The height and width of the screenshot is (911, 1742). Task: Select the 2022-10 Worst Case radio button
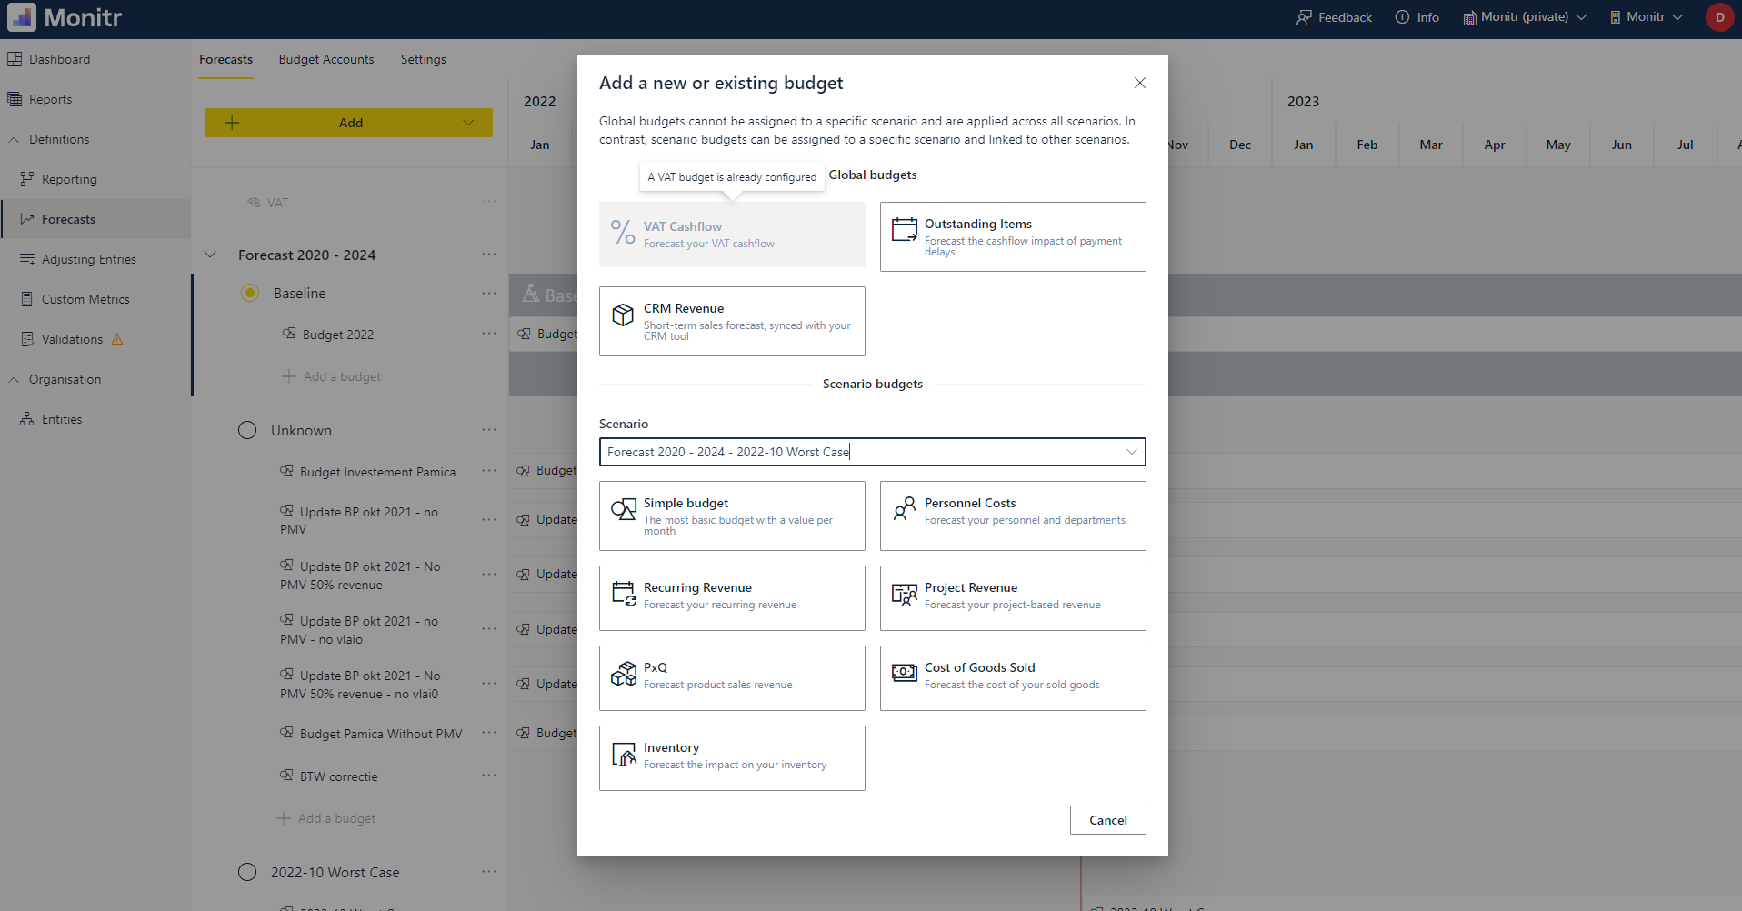click(x=246, y=872)
